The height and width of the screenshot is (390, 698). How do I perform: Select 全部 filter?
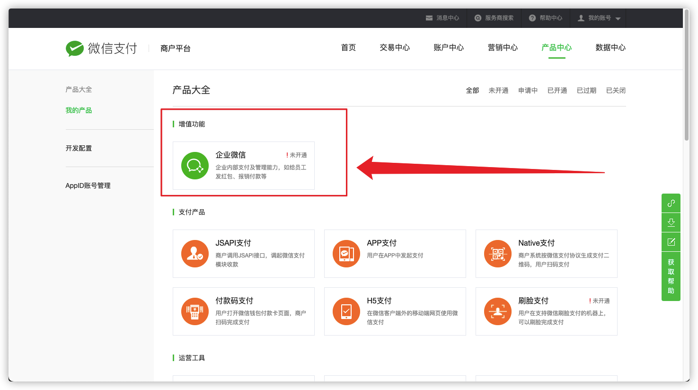472,90
